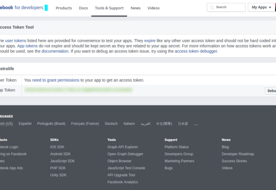276x190 pixels.
Task: Open Developer Roadmap link
Action: [x=238, y=154]
